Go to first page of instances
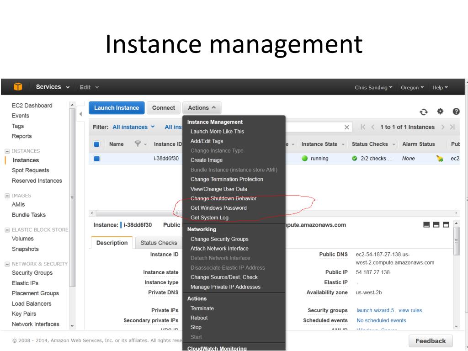 (x=362, y=127)
